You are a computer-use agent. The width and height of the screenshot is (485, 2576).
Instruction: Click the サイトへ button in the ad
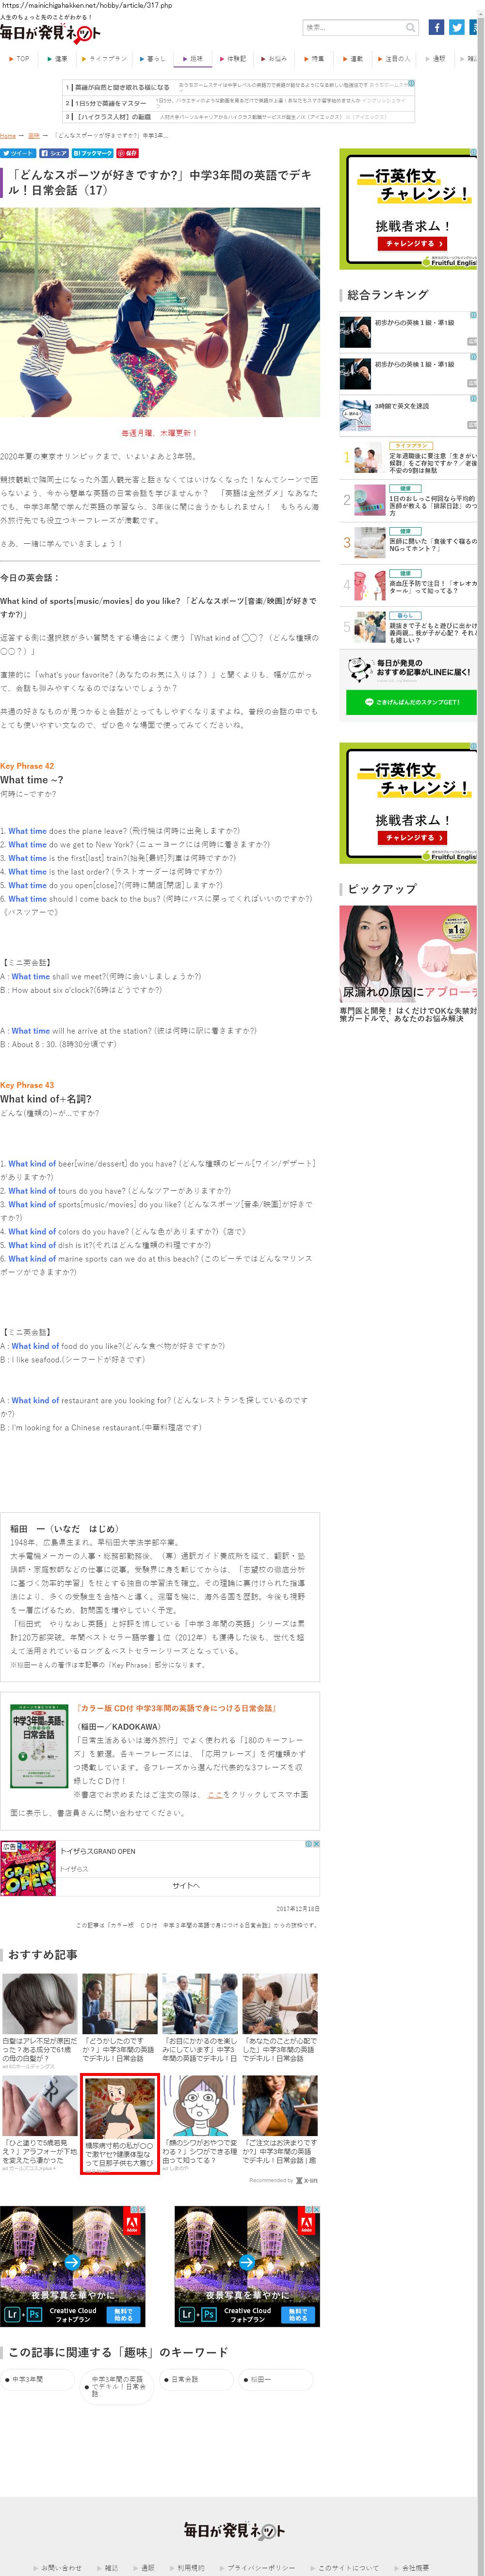(186, 1885)
